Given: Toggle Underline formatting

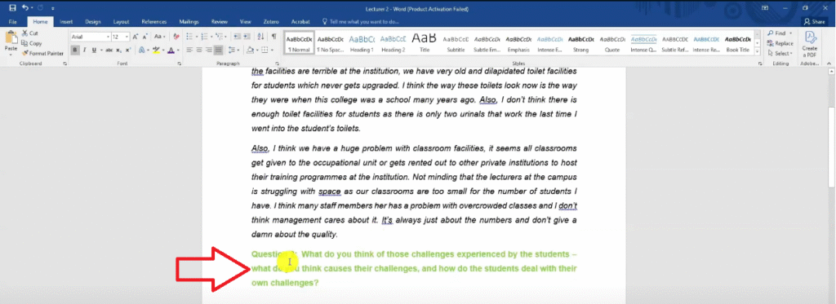Looking at the screenshot, I should click(x=94, y=50).
